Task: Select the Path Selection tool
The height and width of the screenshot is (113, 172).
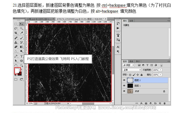Action: click(16, 61)
